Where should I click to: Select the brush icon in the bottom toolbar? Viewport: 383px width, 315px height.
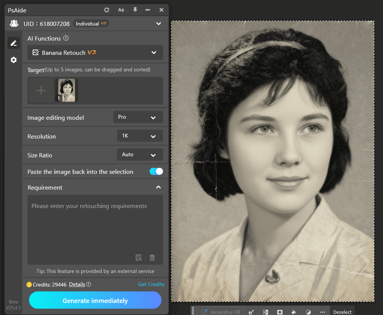click(252, 312)
